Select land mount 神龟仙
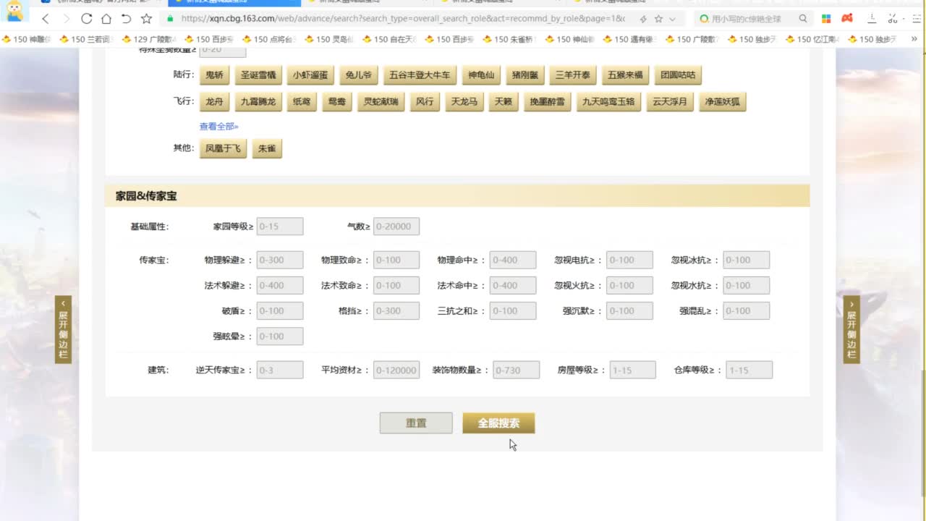Viewport: 926px width, 521px height. point(481,75)
